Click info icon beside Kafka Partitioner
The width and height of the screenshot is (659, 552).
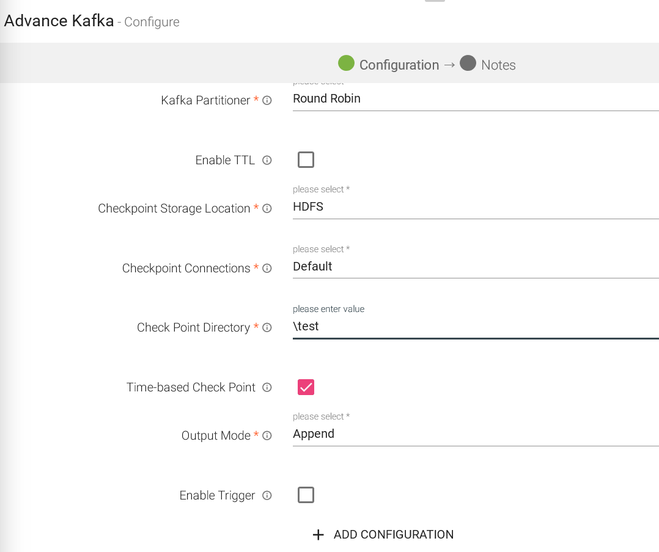point(267,101)
